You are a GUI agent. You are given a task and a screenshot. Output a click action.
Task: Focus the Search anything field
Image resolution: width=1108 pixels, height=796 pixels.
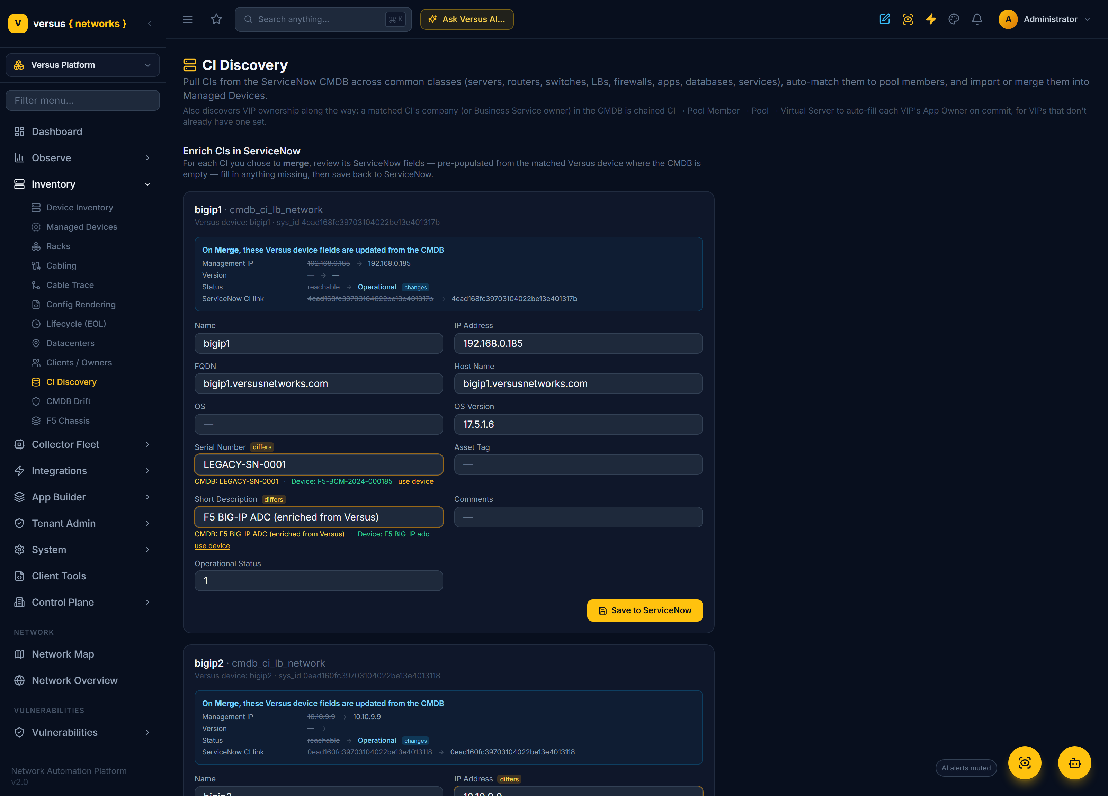click(x=323, y=19)
